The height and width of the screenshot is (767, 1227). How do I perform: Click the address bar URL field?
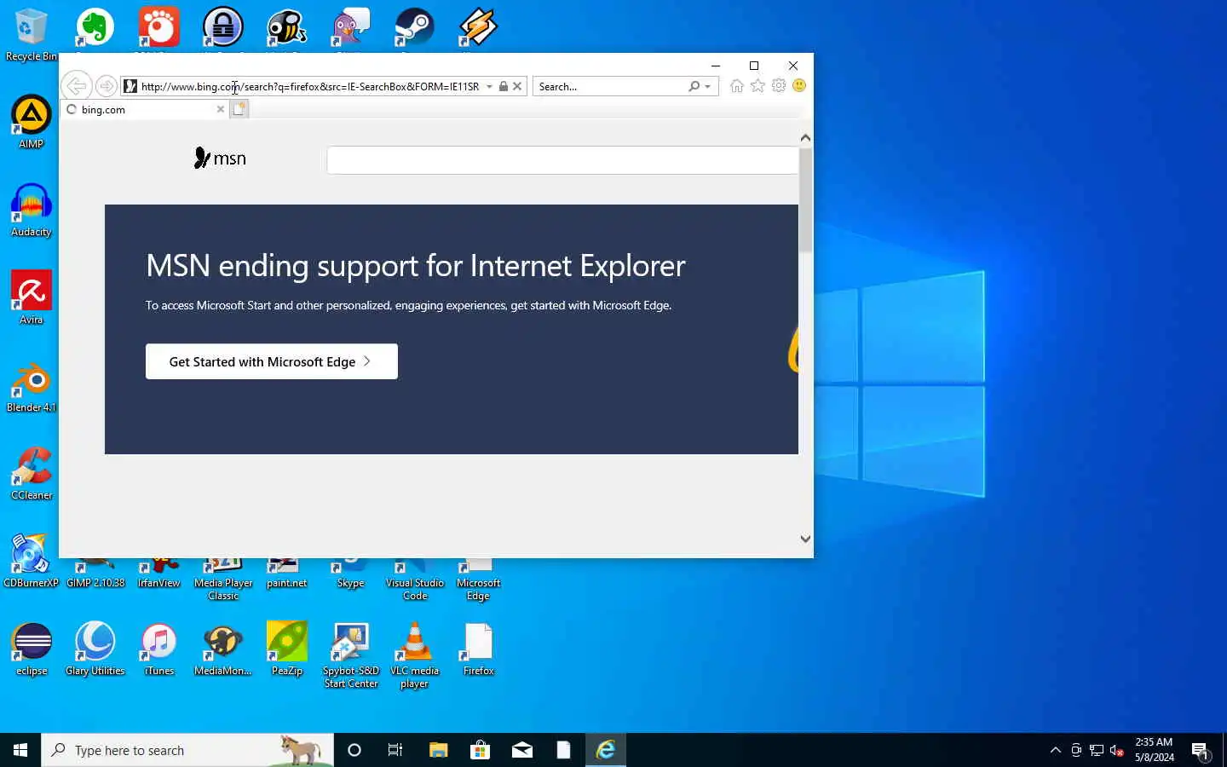(310, 86)
